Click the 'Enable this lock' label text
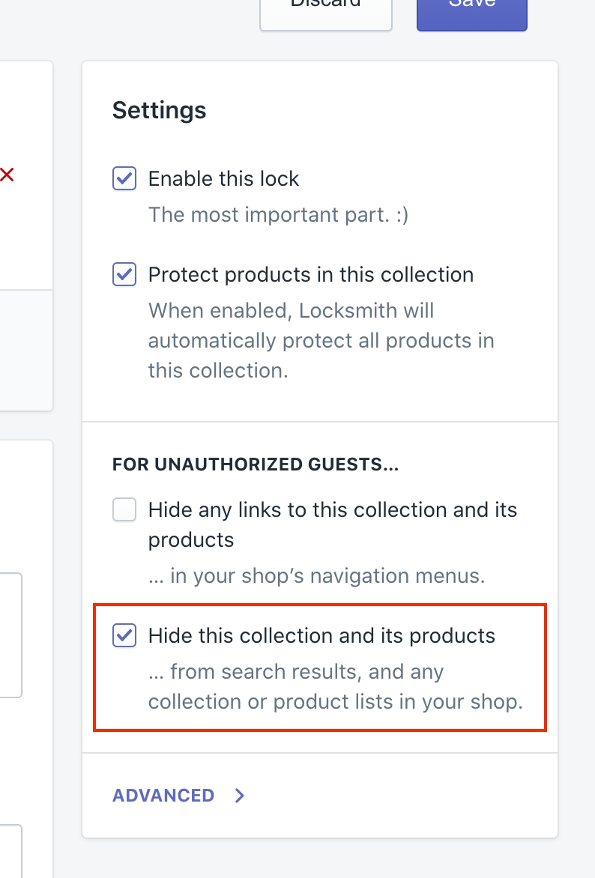This screenshot has height=878, width=595. pyautogui.click(x=223, y=179)
